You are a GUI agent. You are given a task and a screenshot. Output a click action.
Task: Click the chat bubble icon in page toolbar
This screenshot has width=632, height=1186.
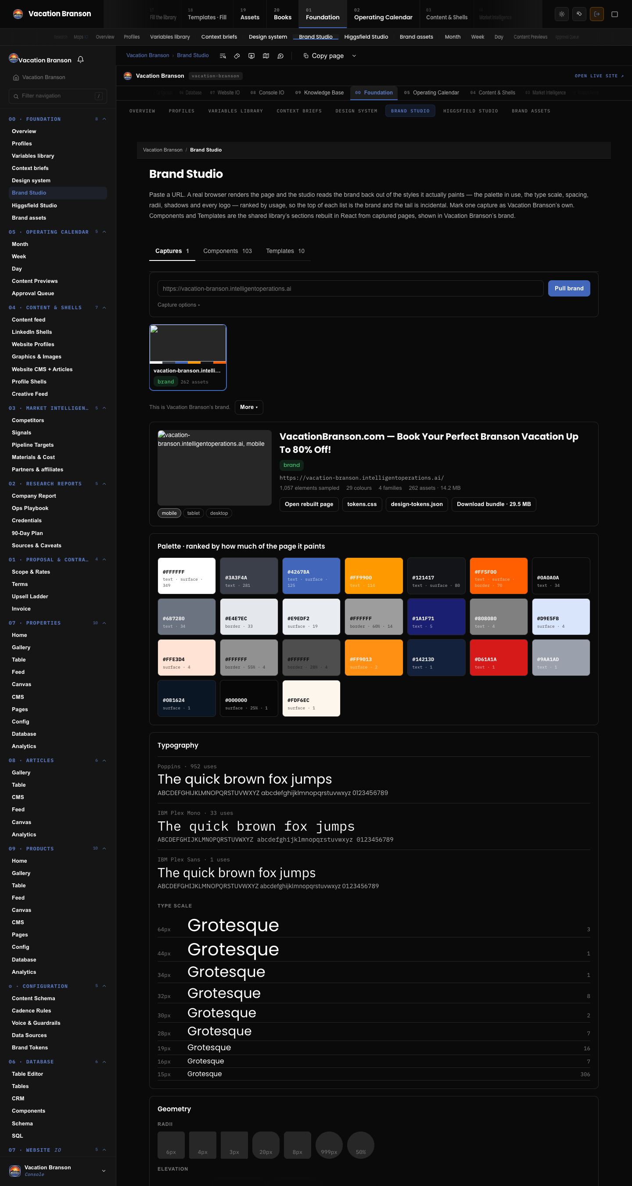pyautogui.click(x=280, y=56)
